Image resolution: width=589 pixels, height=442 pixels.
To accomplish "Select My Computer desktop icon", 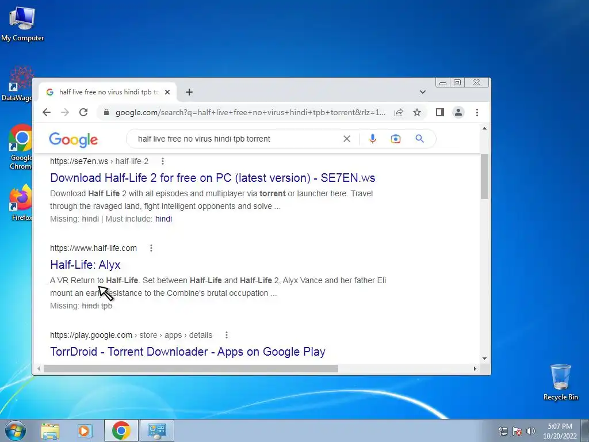I will point(22,24).
